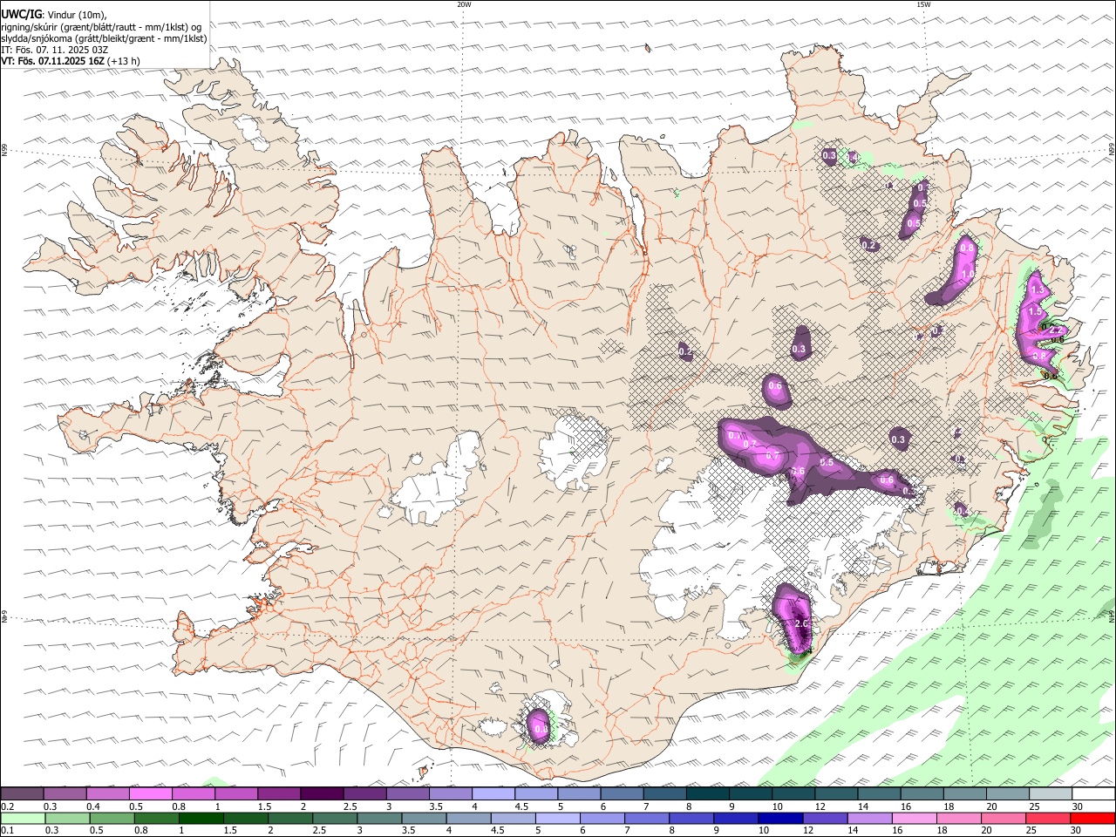Pick the dark purple swatch between 0.2 and 0.3 on upper scale

tap(22, 794)
